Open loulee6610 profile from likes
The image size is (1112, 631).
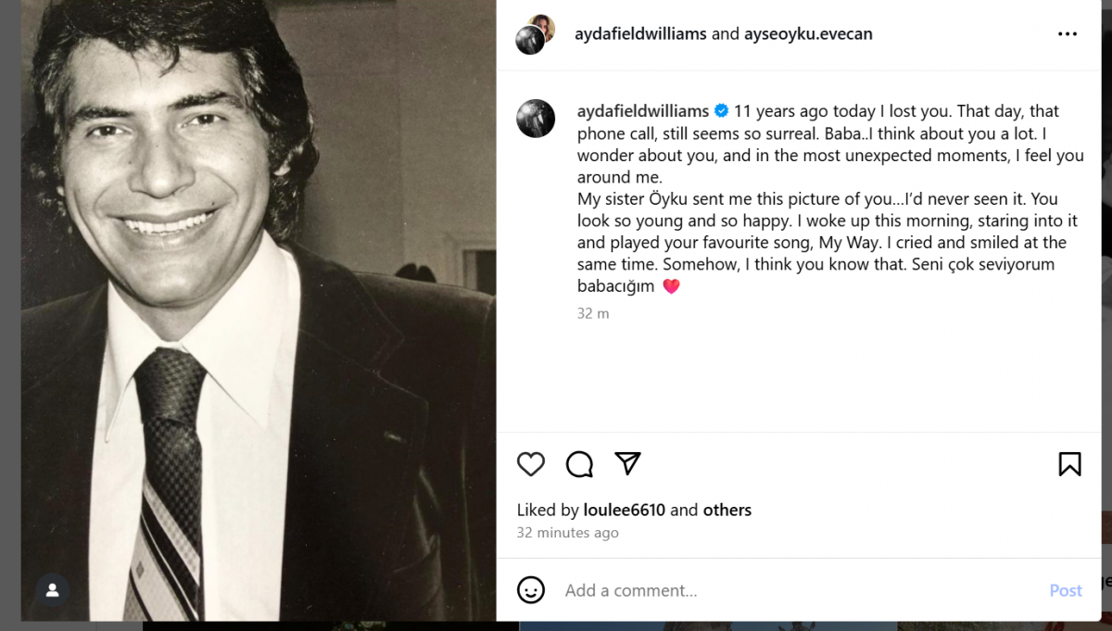pos(625,510)
